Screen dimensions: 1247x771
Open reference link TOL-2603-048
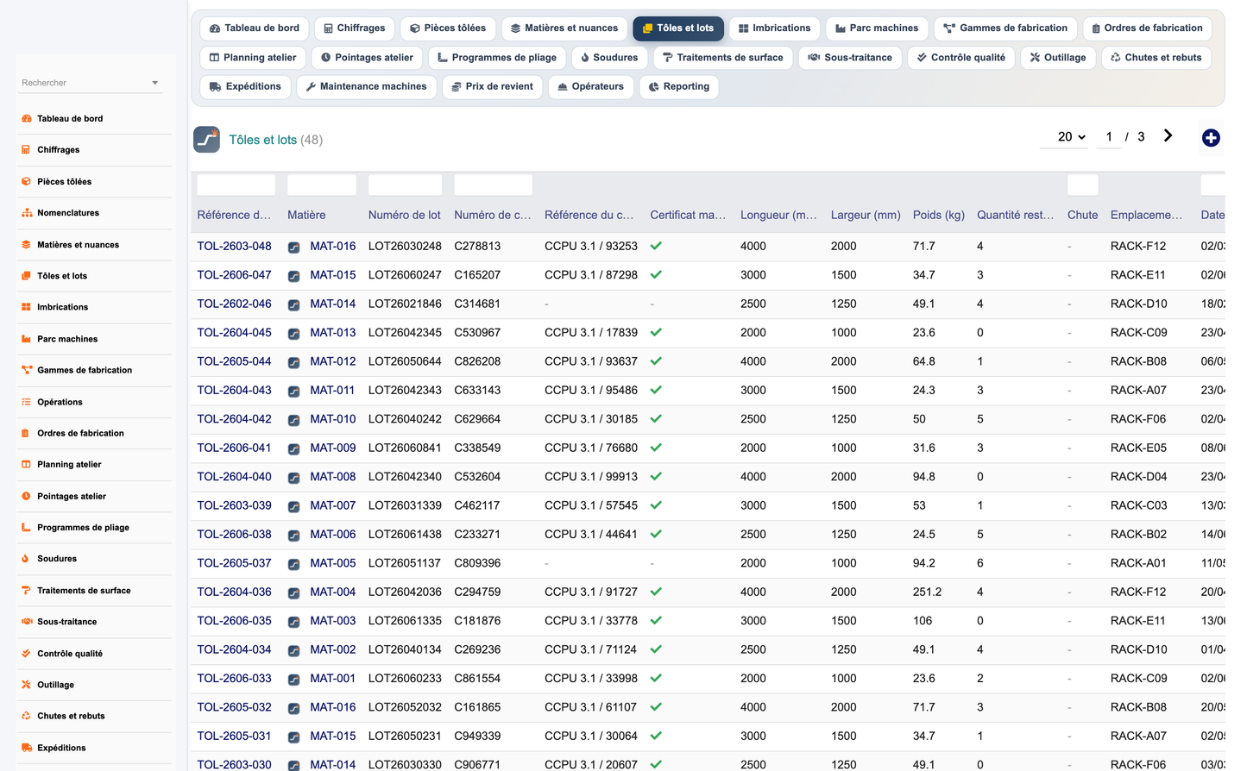234,246
